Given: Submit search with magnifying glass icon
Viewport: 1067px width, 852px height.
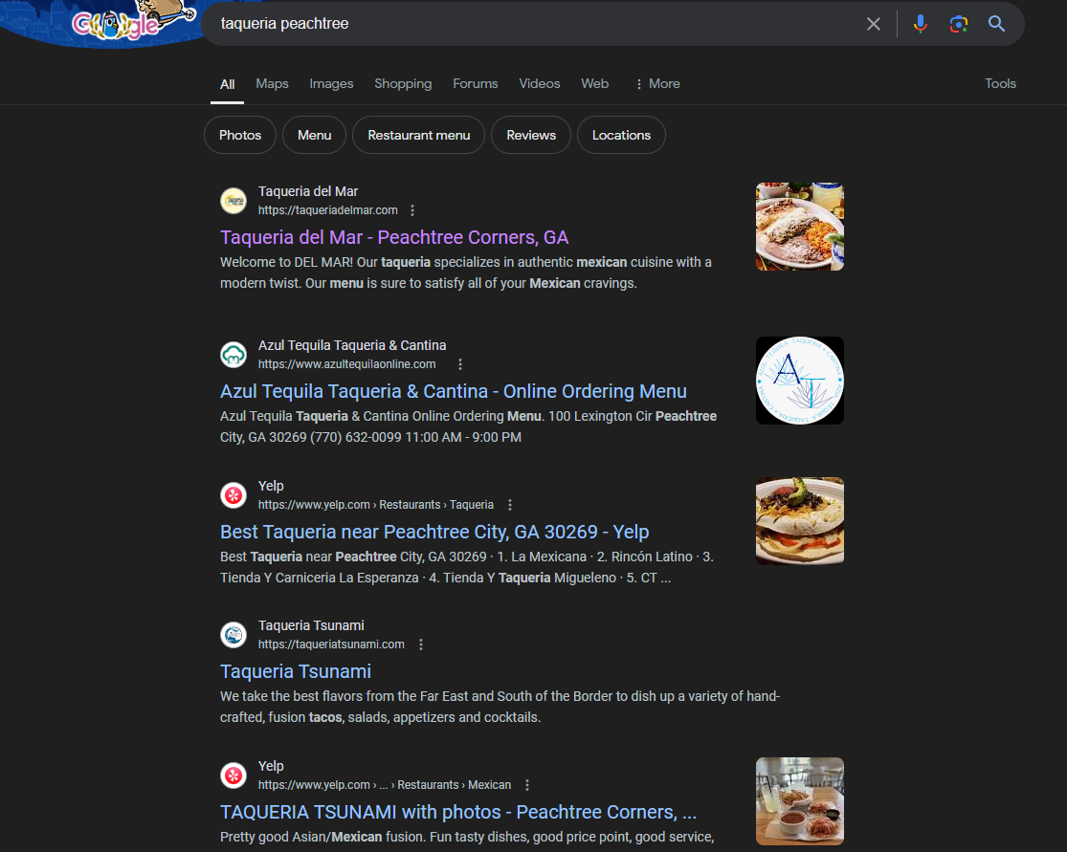Looking at the screenshot, I should click(996, 24).
